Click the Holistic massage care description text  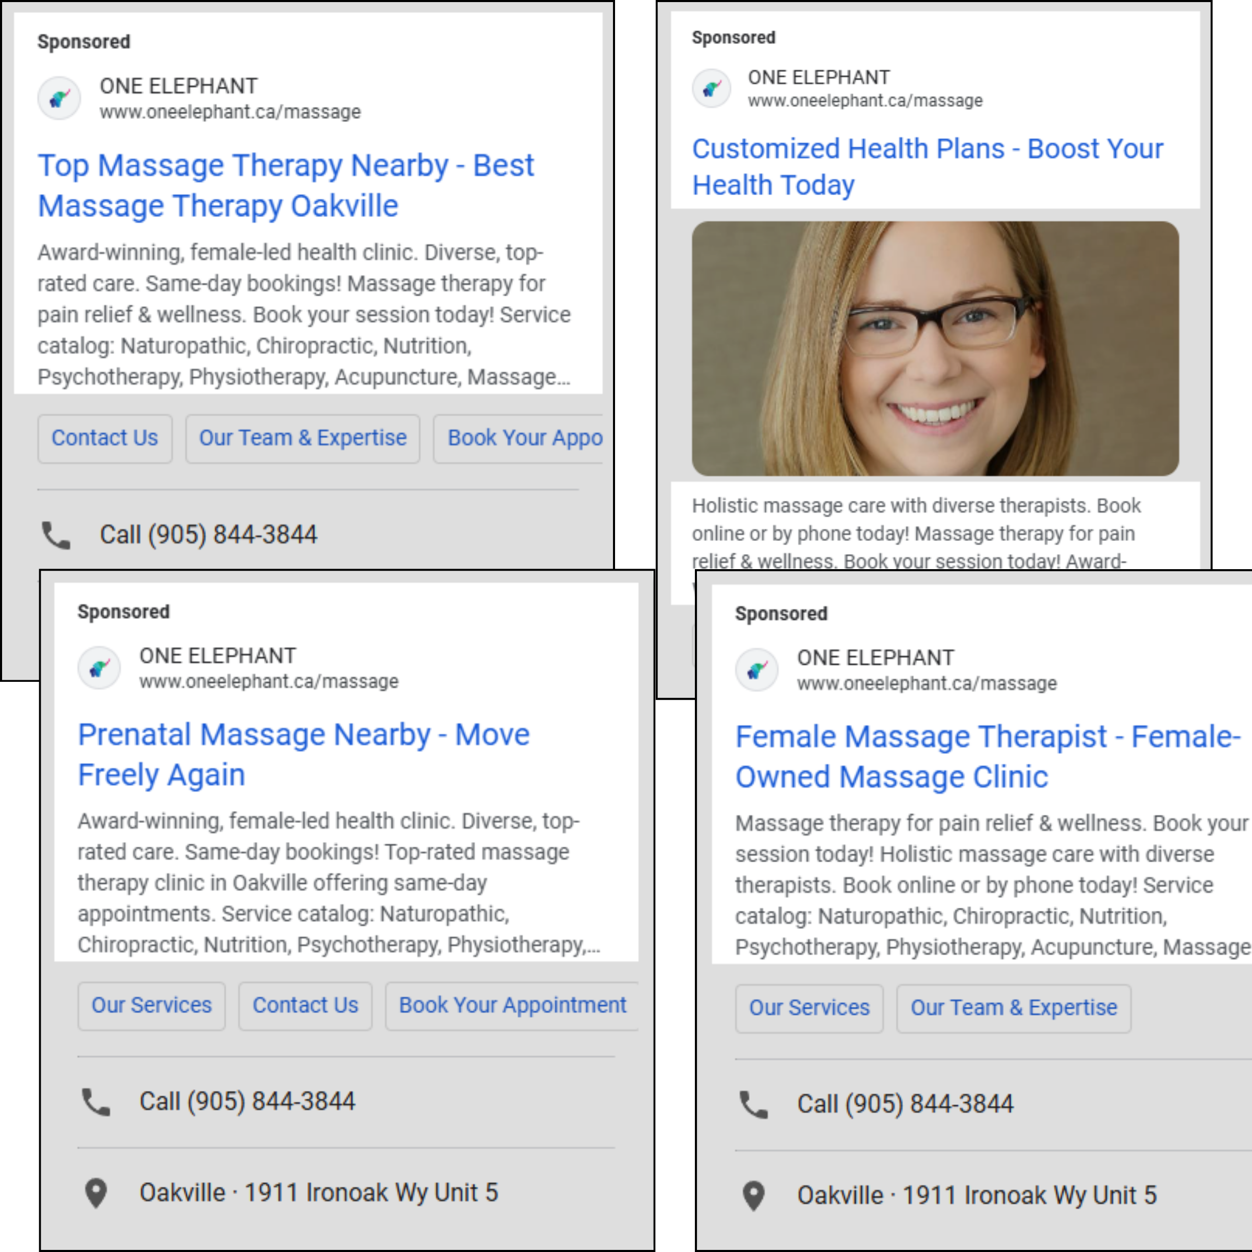[917, 533]
